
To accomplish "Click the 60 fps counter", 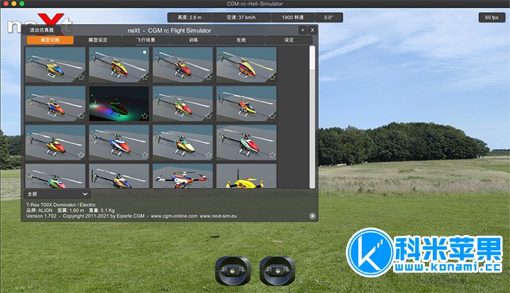I will (x=492, y=18).
